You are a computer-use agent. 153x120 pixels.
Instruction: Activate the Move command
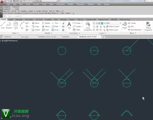(x=36, y=23)
